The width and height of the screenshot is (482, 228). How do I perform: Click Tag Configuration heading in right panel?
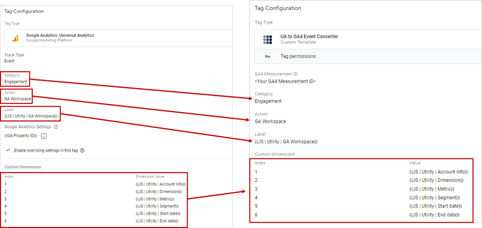278,8
